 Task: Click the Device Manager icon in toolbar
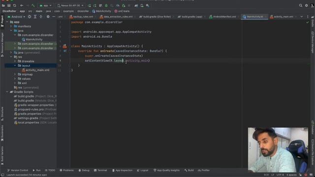tap(142, 5)
